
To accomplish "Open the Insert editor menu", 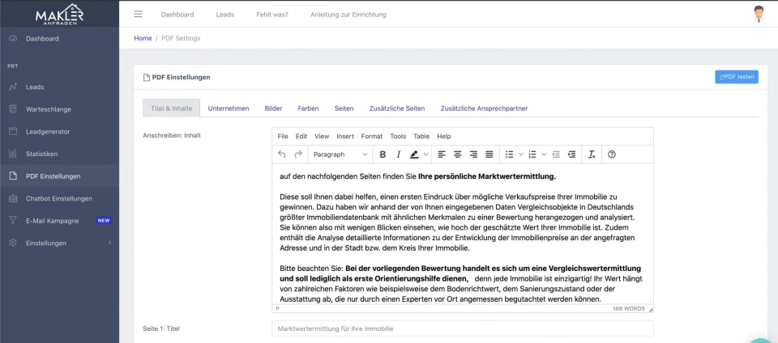I will (x=345, y=136).
